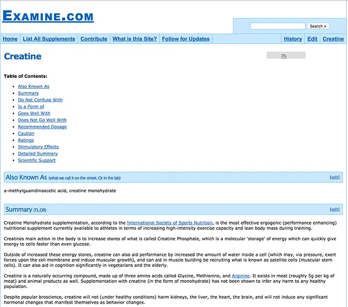Open International Society of Sports Nutrition link
The height and width of the screenshot is (307, 348).
click(170, 223)
